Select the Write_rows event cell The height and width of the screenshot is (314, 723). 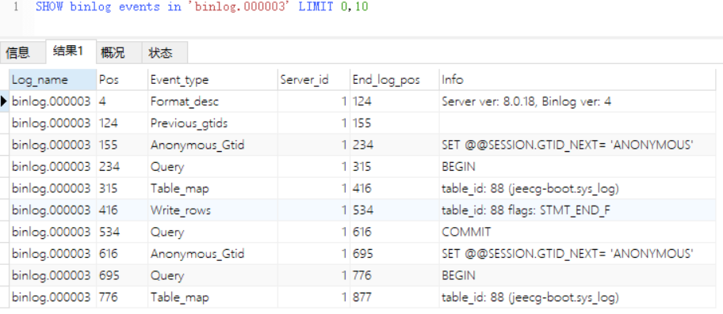pyautogui.click(x=212, y=210)
